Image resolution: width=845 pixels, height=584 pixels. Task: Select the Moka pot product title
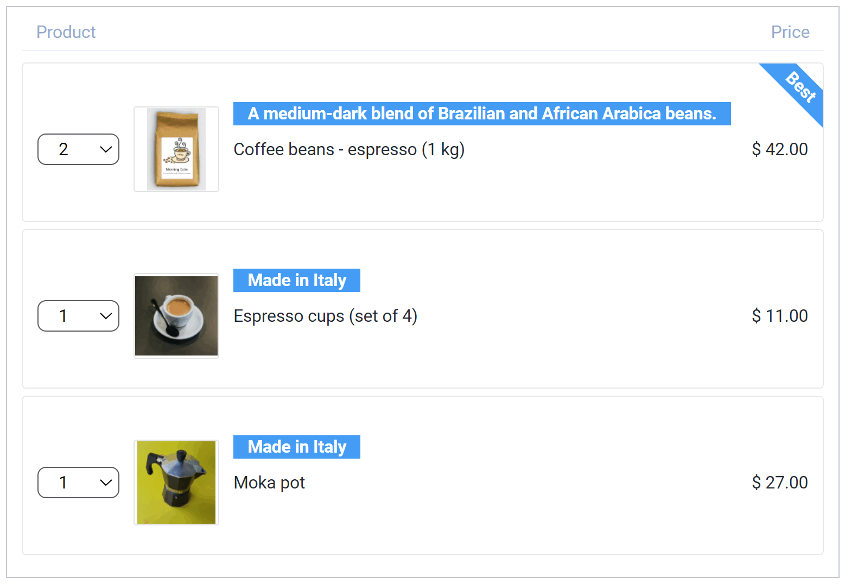point(269,483)
